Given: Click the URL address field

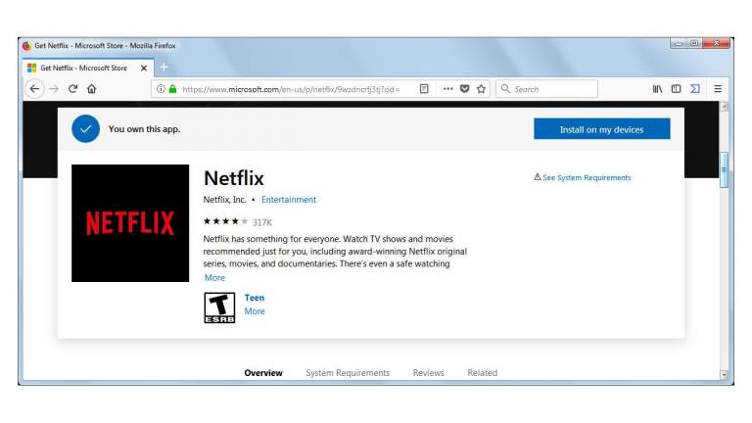Looking at the screenshot, I should click(x=291, y=89).
